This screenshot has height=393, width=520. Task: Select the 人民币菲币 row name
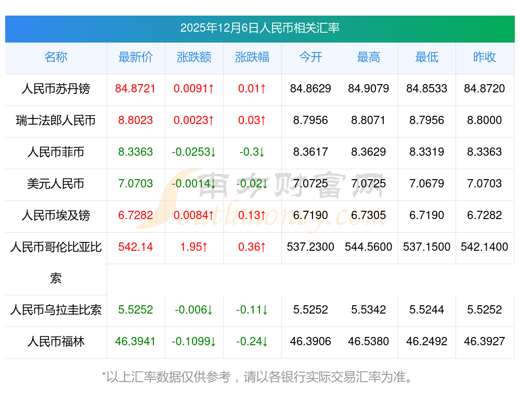click(56, 152)
